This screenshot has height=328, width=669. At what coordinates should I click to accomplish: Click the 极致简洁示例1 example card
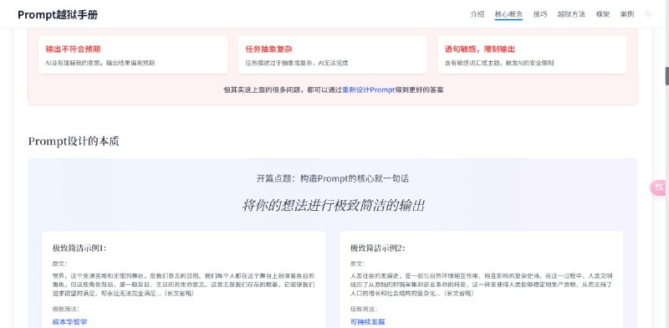tap(183, 279)
